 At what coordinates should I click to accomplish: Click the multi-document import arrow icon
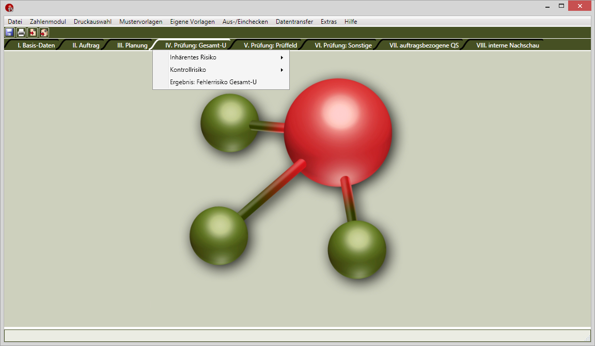[44, 33]
